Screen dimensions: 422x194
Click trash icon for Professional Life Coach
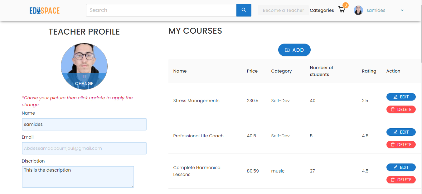pyautogui.click(x=393, y=144)
